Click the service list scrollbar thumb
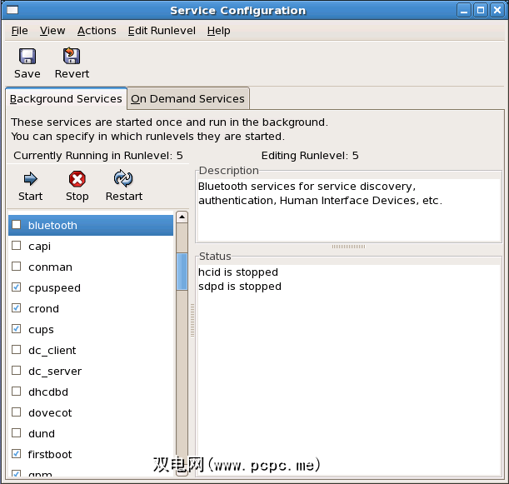Viewport: 509px width, 484px height. point(182,271)
